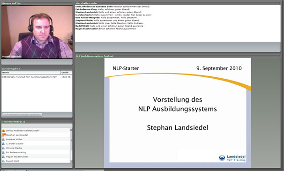Viewport: 284px width, 171px height.
Task: Click the scroll-down arrow of participant list
Action: 71,162
